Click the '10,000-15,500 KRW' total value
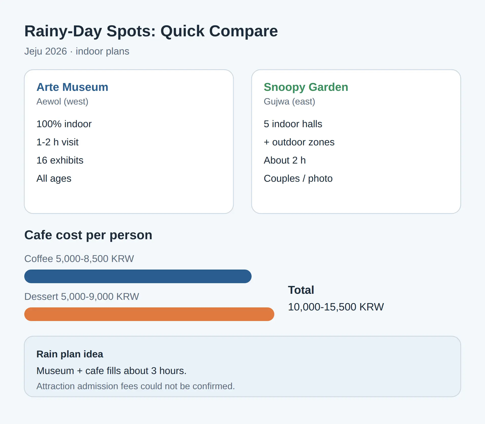Image resolution: width=485 pixels, height=424 pixels. [336, 307]
